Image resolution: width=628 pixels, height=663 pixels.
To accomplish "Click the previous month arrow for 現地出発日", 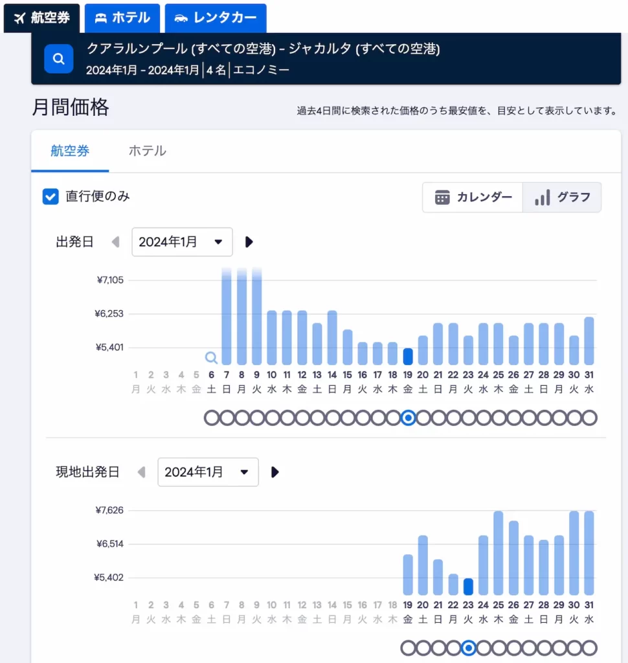I will point(142,472).
